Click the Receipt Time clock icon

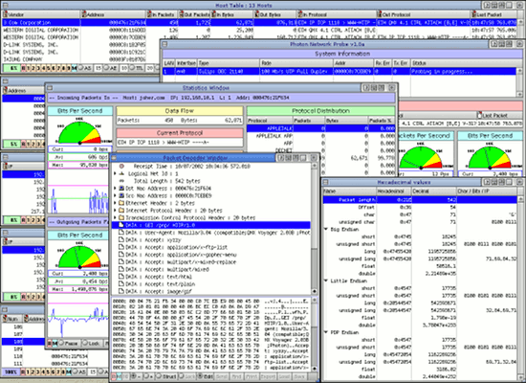coord(121,166)
